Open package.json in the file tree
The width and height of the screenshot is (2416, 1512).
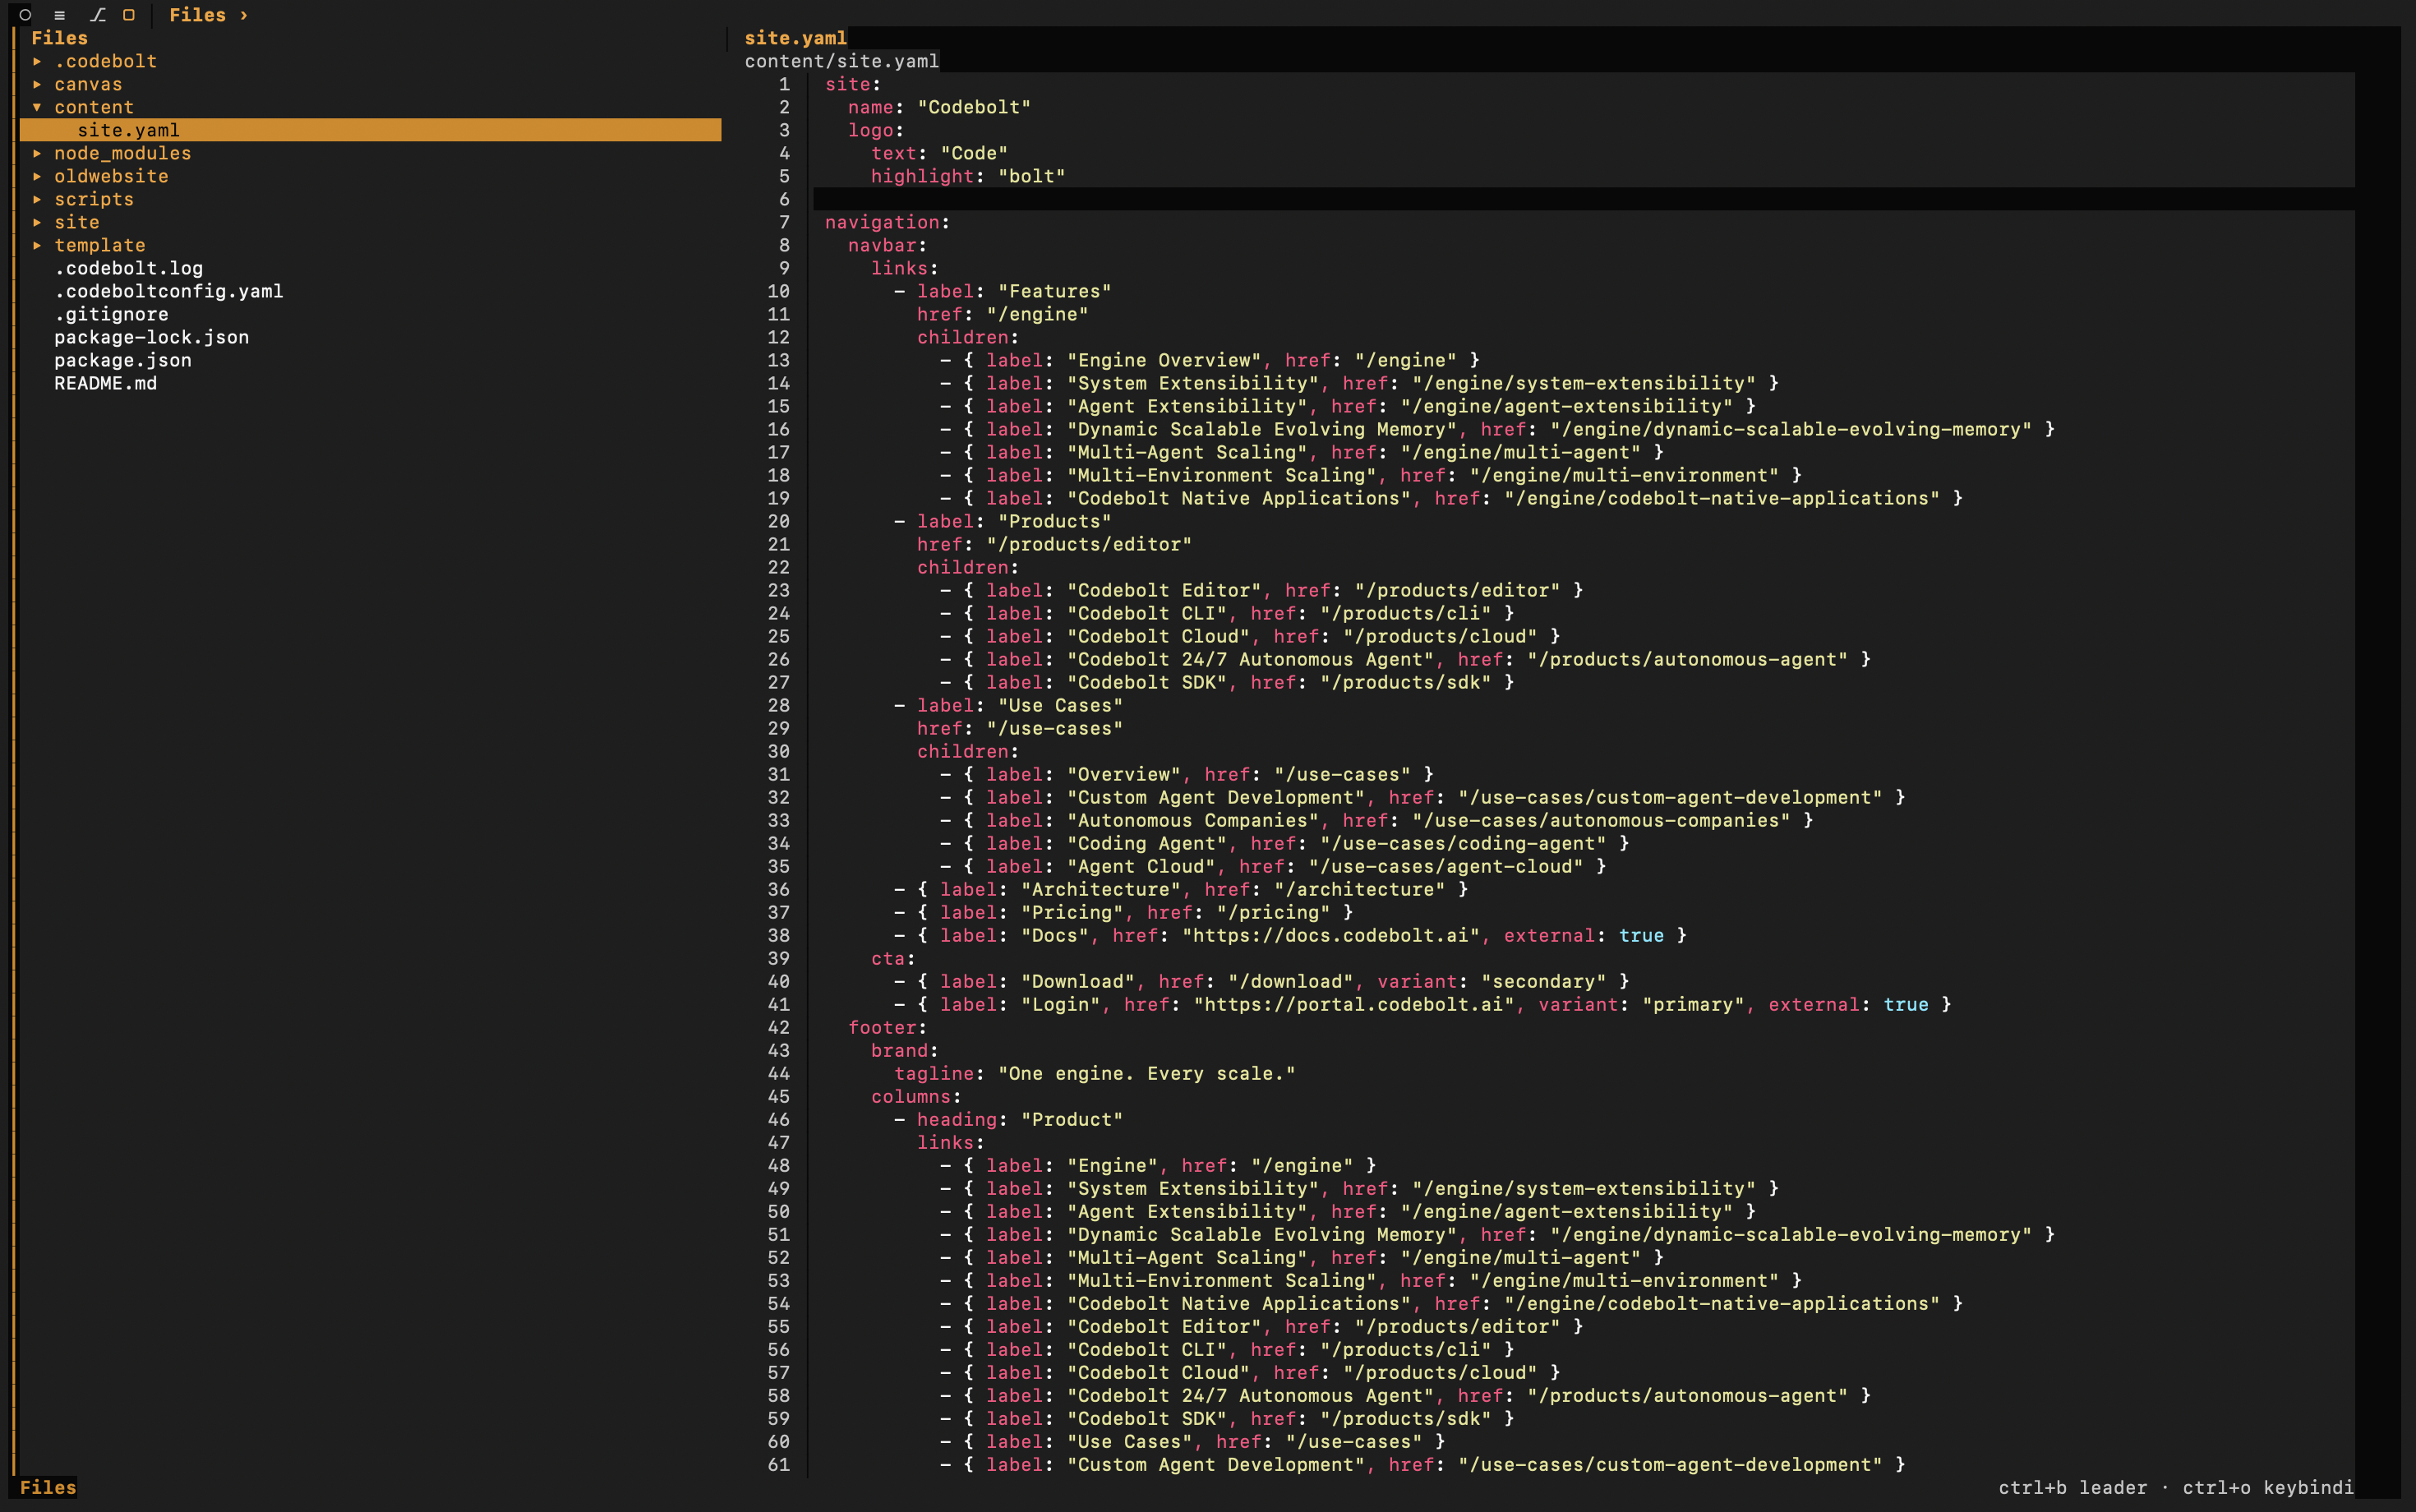122,360
